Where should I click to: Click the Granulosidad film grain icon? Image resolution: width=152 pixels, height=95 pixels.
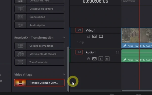point(20,17)
